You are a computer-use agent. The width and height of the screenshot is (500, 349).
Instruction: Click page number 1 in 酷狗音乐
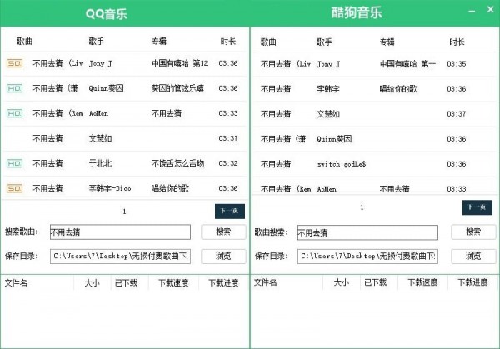tap(362, 207)
